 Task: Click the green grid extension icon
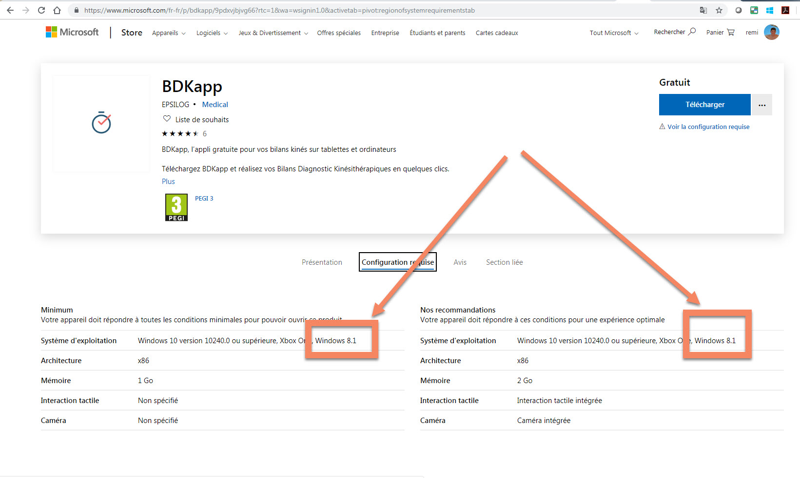click(754, 10)
